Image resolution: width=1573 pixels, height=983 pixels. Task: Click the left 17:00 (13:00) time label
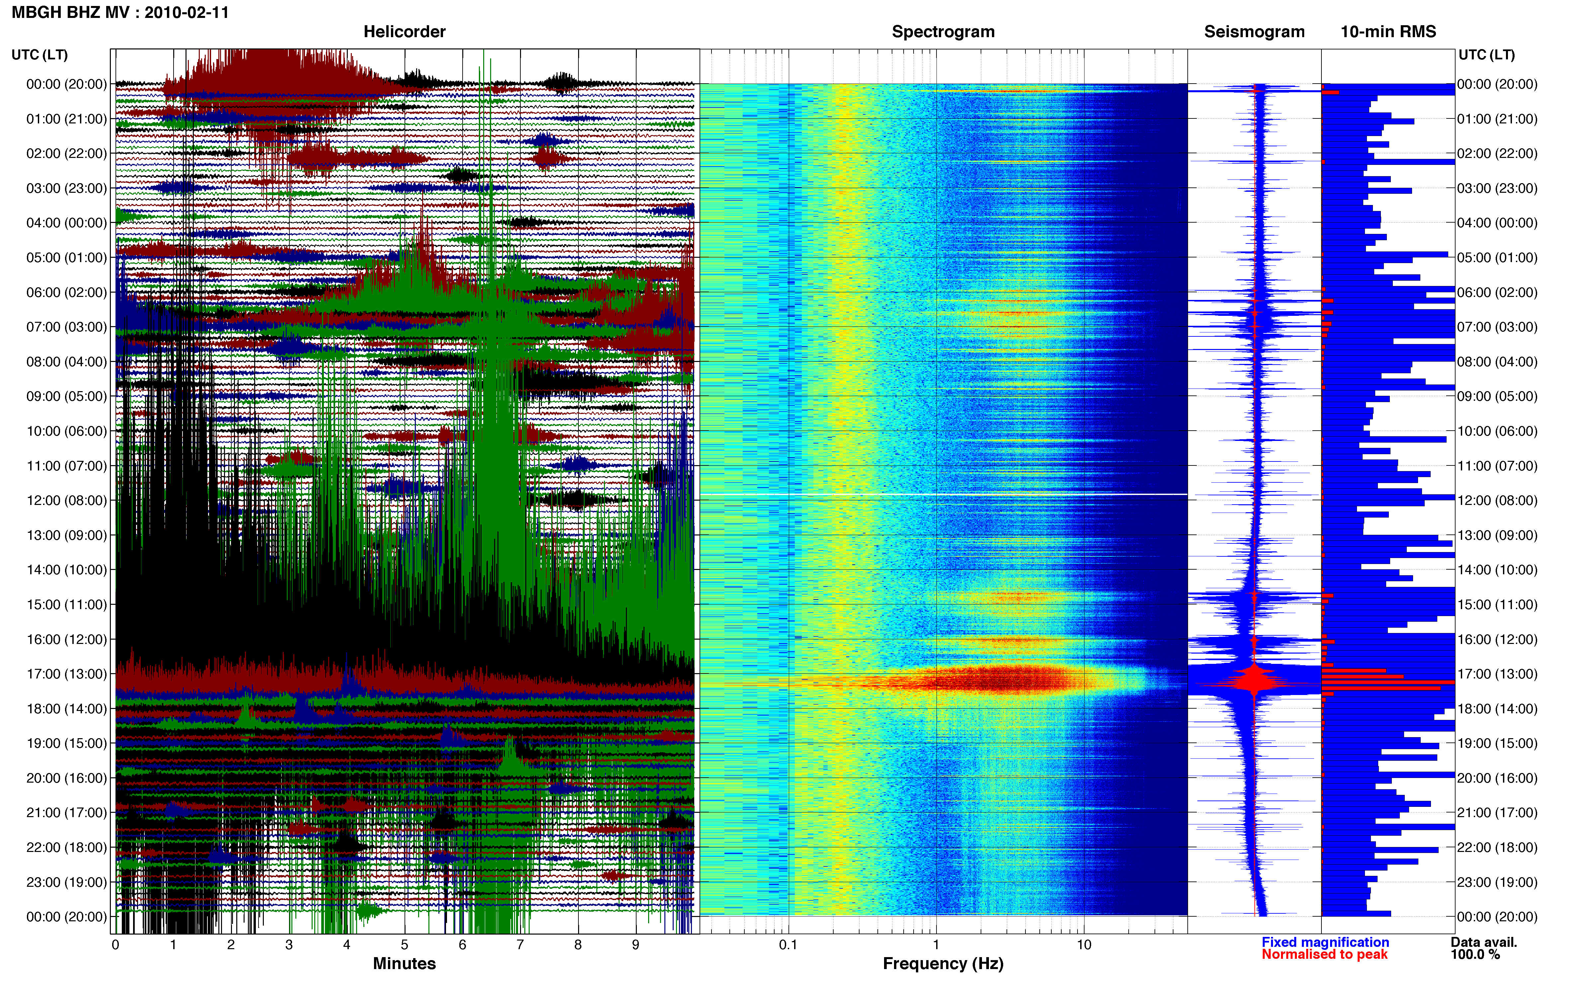click(x=66, y=674)
